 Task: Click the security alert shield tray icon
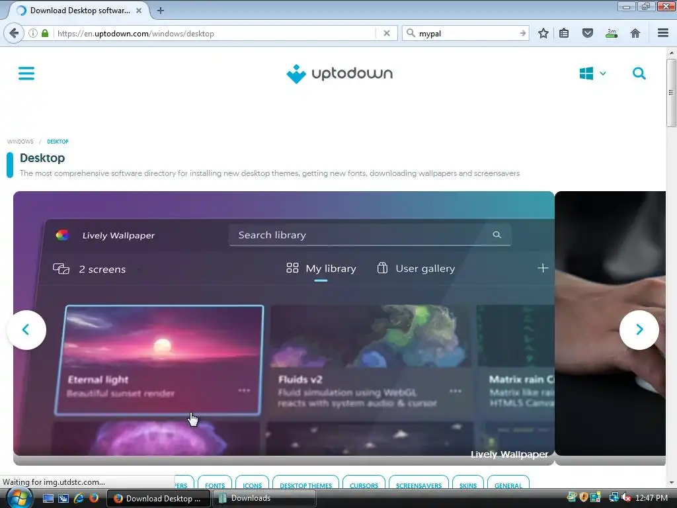click(x=583, y=497)
